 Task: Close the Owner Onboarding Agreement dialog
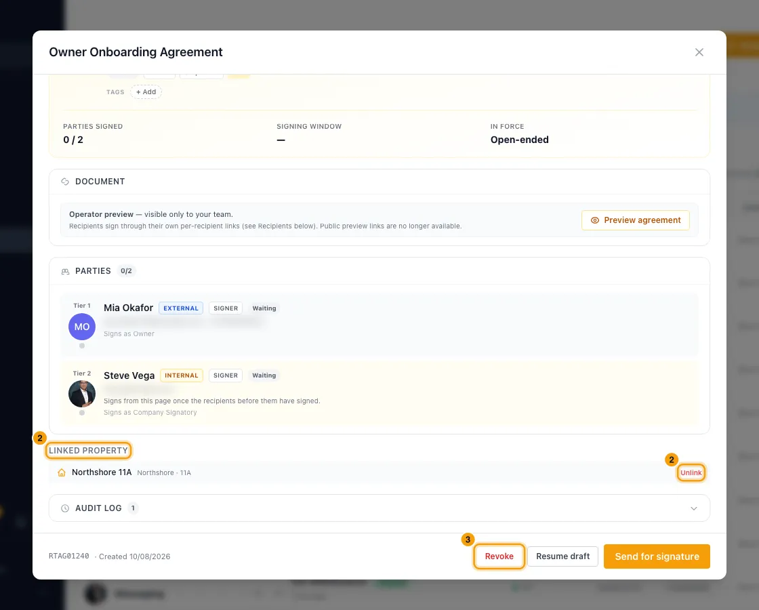tap(699, 52)
